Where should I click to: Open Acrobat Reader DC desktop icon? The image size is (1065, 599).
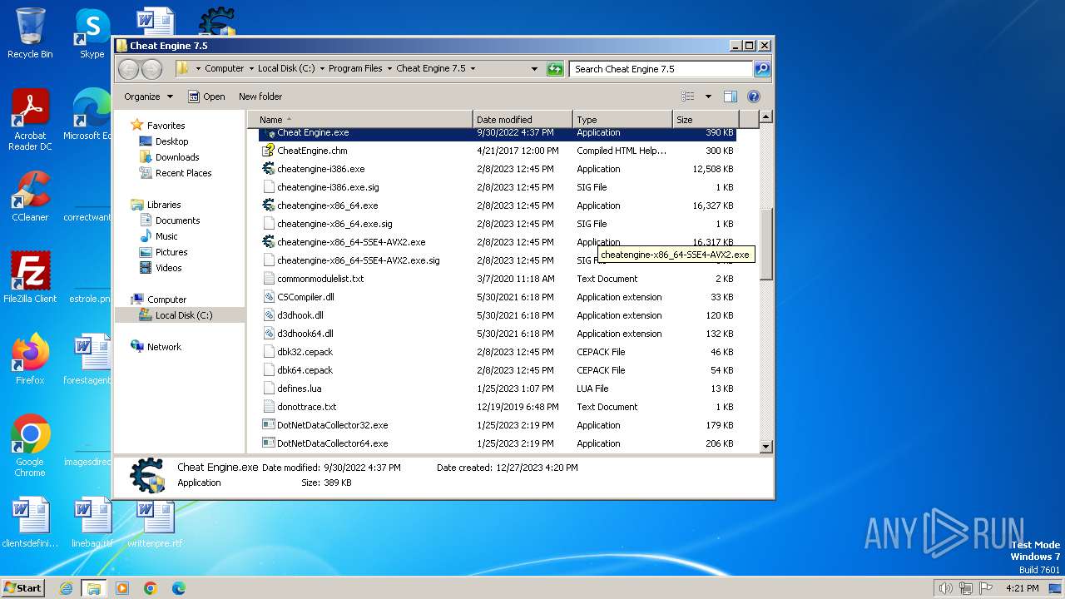(x=30, y=120)
